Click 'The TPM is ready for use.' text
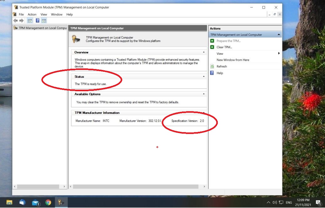This screenshot has height=208, width=325. [91, 84]
